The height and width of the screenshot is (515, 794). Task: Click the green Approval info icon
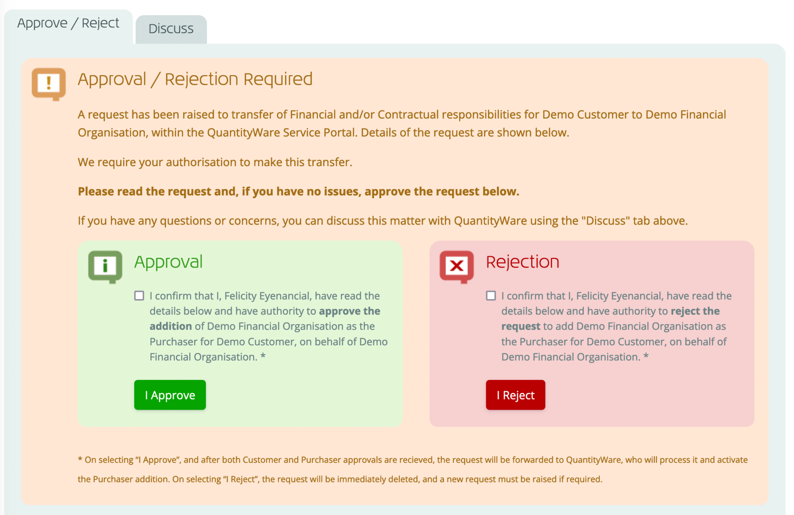pyautogui.click(x=105, y=266)
